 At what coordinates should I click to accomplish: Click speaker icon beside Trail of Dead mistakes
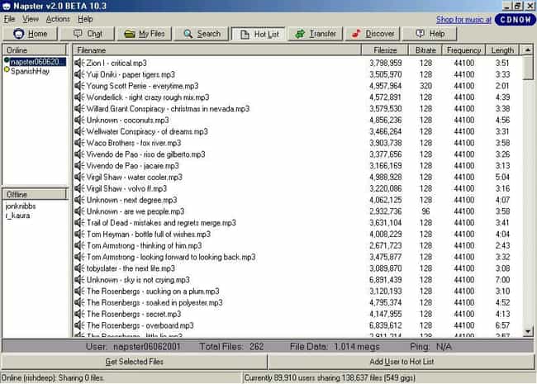(79, 222)
